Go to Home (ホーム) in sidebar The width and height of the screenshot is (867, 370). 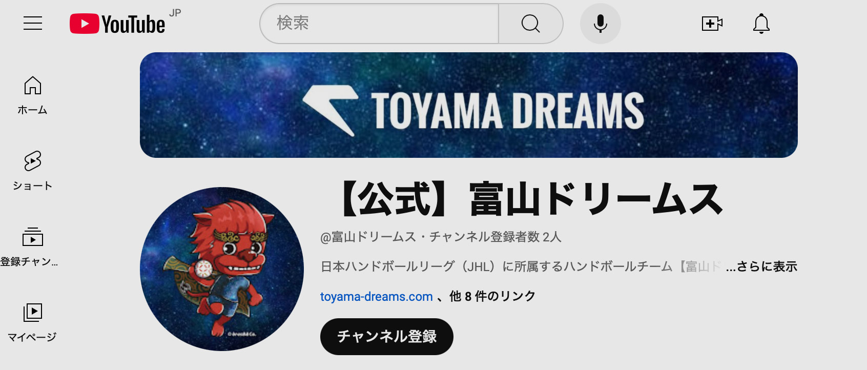32,96
